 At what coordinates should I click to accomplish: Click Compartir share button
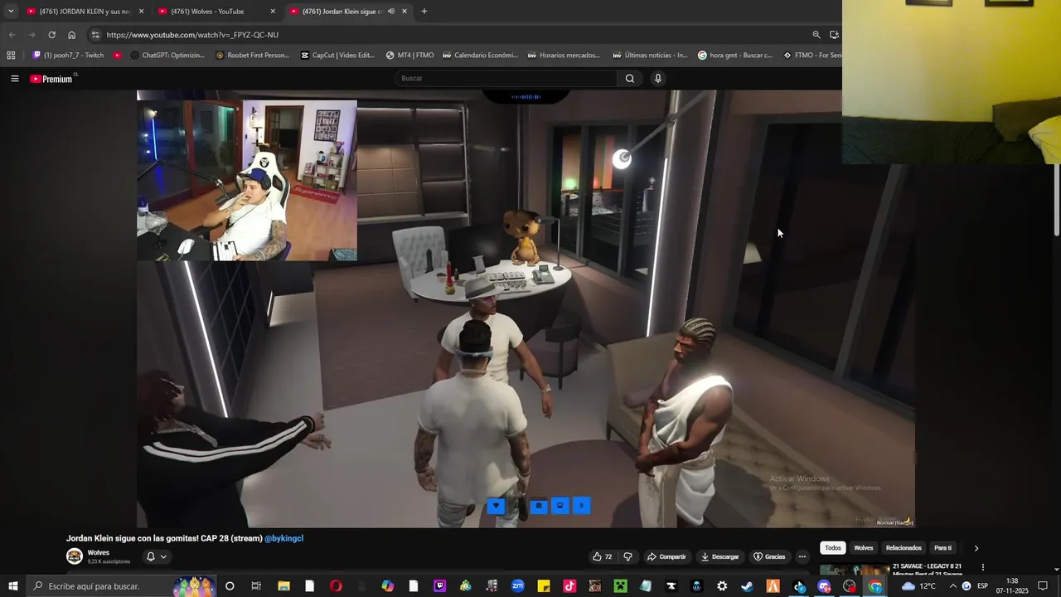pos(666,556)
